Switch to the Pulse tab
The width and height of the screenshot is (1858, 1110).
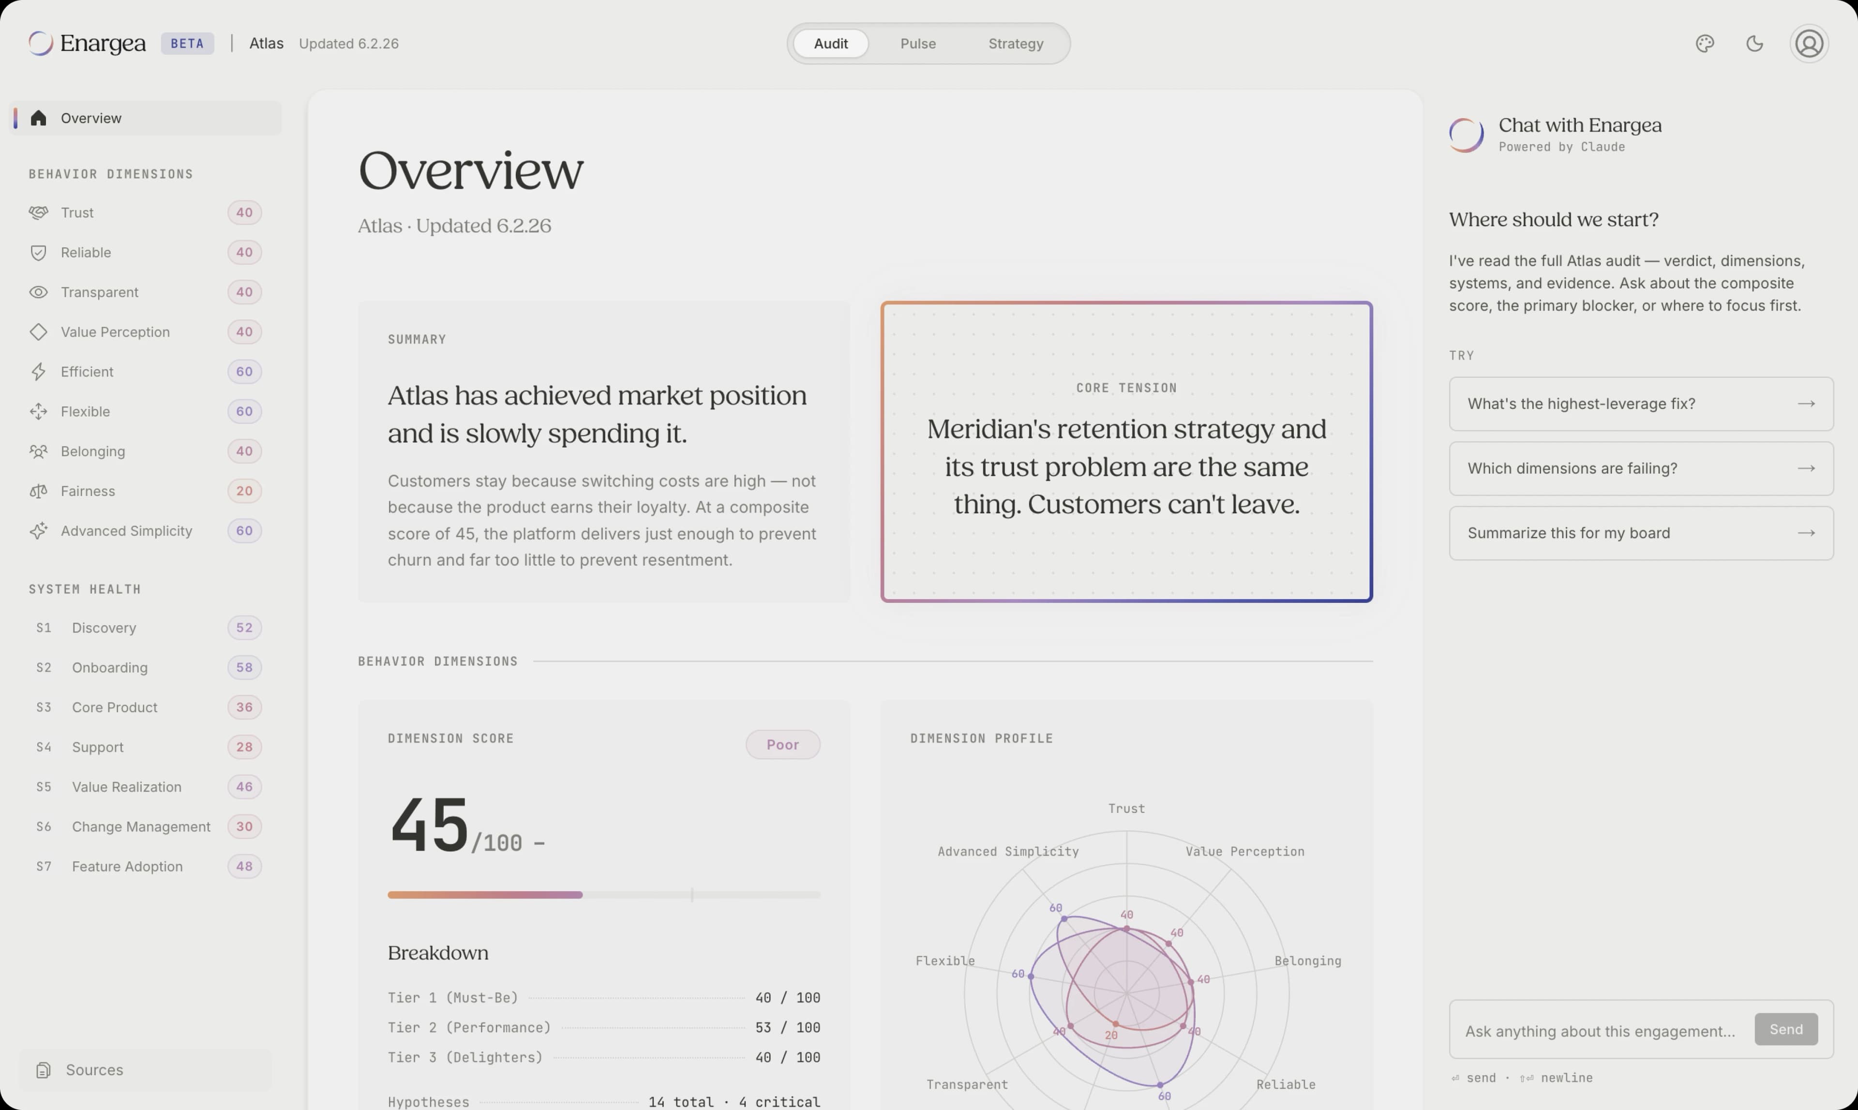point(918,44)
